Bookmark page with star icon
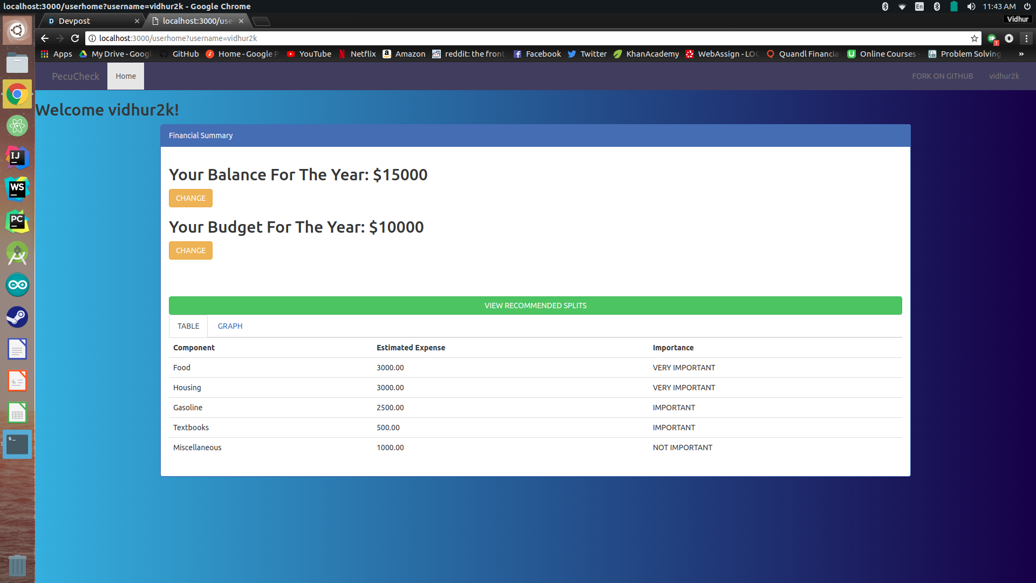The width and height of the screenshot is (1036, 583). click(974, 38)
